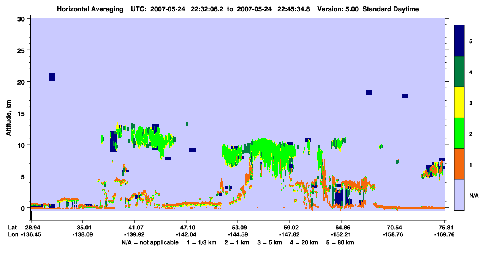
Task: Click the orange level 1 colorbar segment
Action: pos(459,164)
